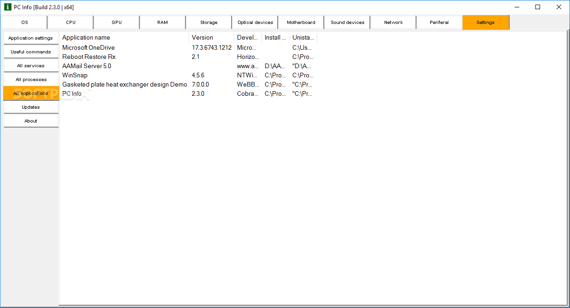570x308 pixels.
Task: Click the Settings tab
Action: click(486, 22)
